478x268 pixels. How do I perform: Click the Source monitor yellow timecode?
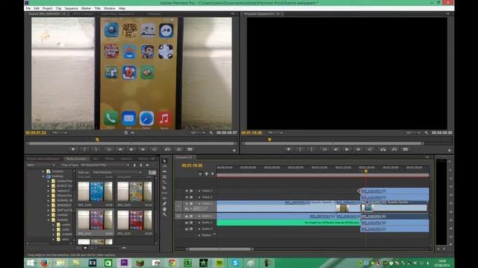[36, 133]
